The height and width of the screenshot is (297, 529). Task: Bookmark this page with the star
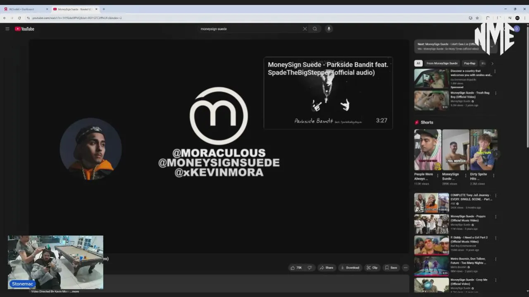477,18
